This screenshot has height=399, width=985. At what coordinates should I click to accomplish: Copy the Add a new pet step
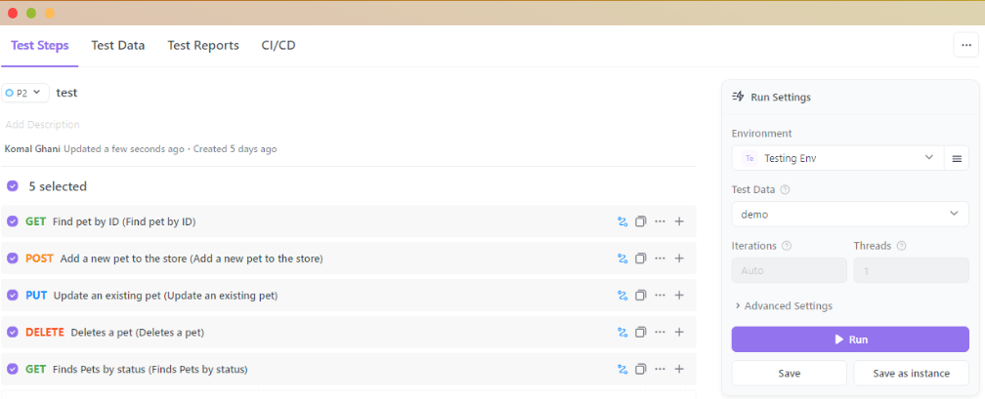641,259
